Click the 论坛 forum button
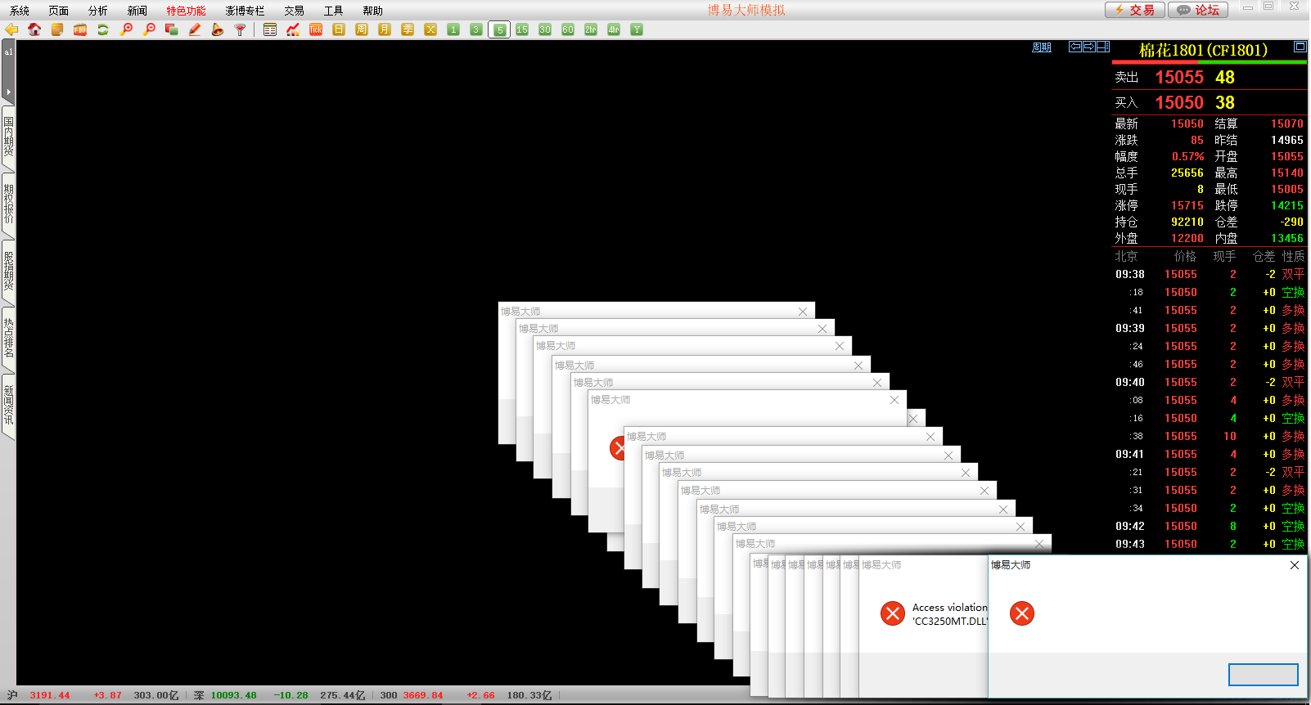Screen dimensions: 1311x705 point(1199,10)
